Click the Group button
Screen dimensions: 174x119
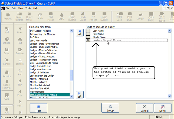click(110, 108)
